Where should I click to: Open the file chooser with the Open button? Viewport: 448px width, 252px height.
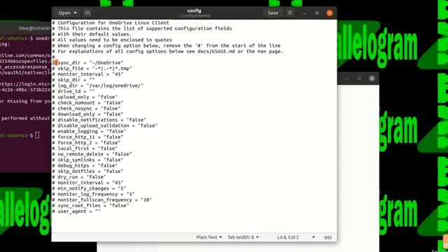64,13
